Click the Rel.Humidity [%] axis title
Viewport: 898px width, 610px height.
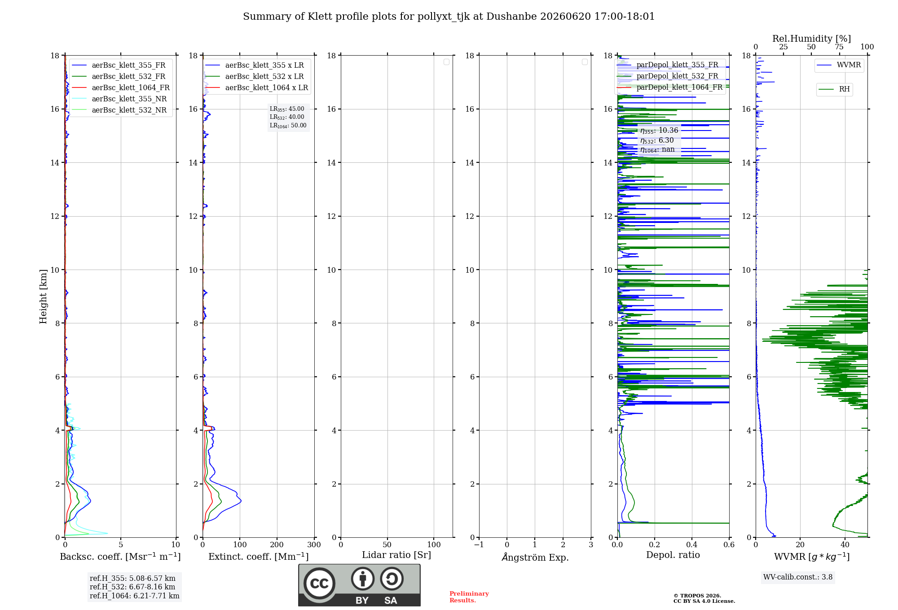tap(811, 39)
